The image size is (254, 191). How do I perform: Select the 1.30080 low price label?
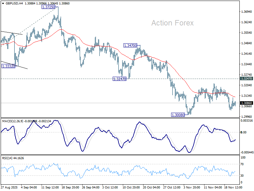point(178,115)
